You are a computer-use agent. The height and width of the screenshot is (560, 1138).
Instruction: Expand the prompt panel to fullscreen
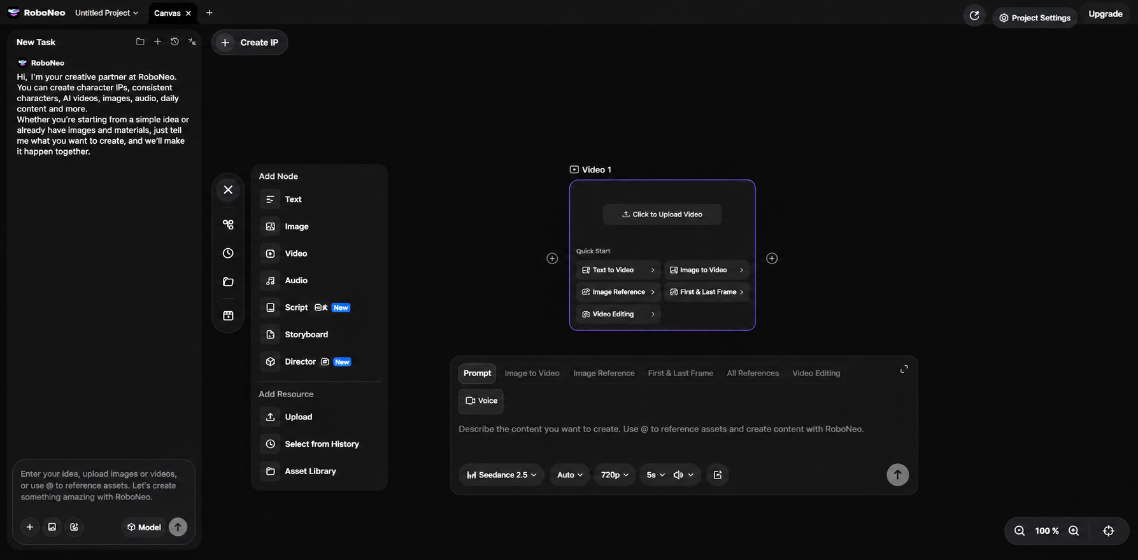click(904, 369)
